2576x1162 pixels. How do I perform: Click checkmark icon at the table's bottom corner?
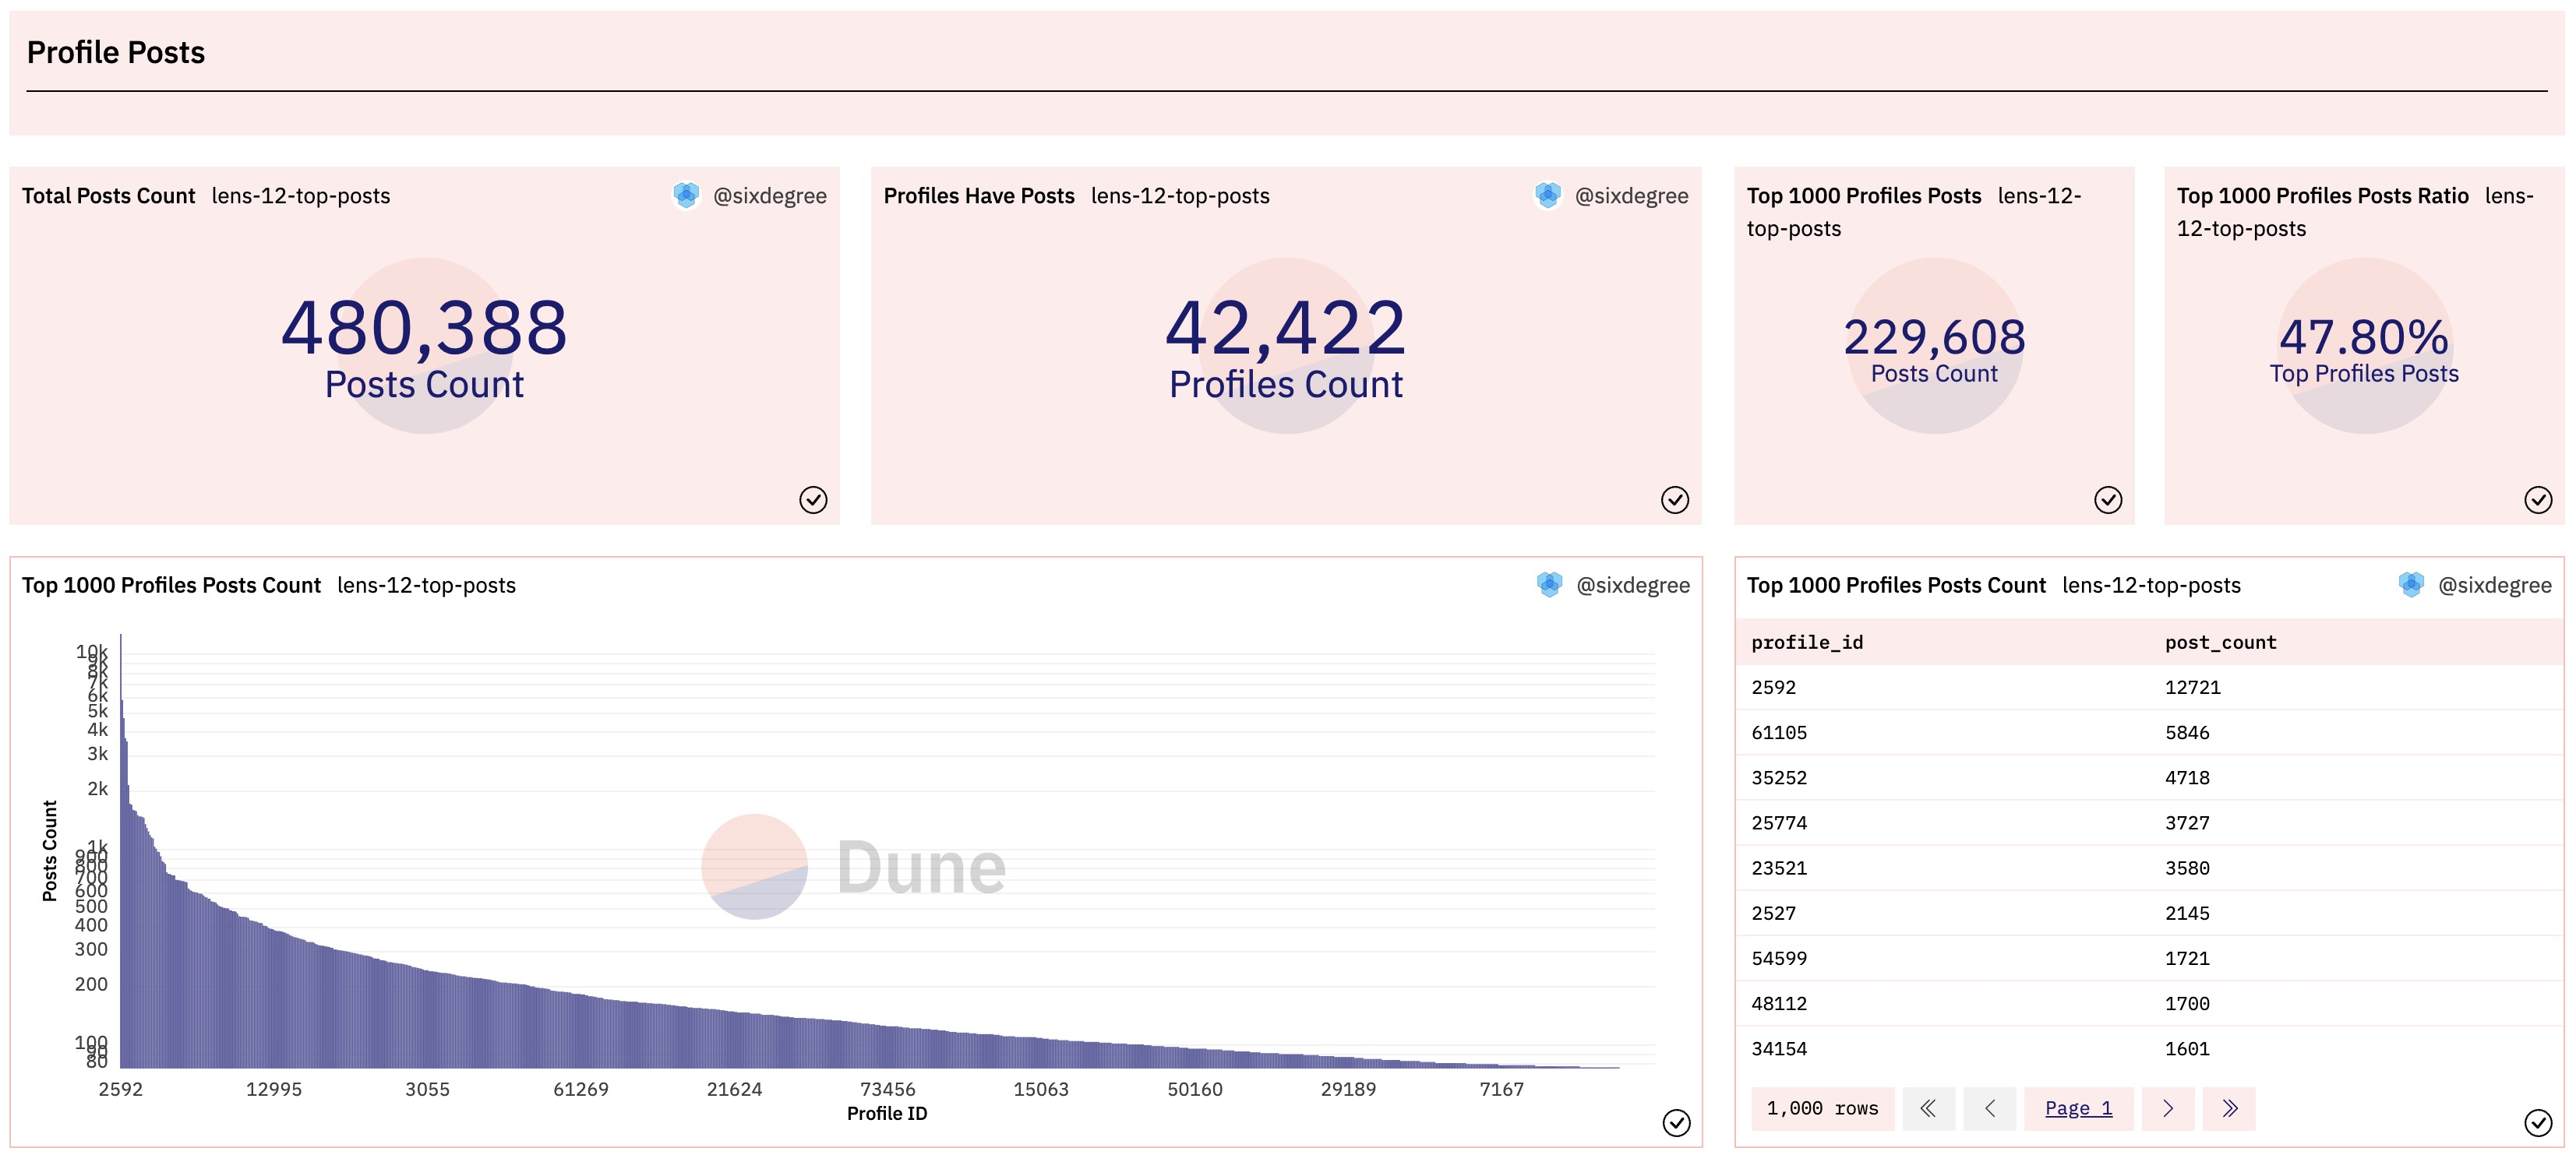[2538, 1123]
